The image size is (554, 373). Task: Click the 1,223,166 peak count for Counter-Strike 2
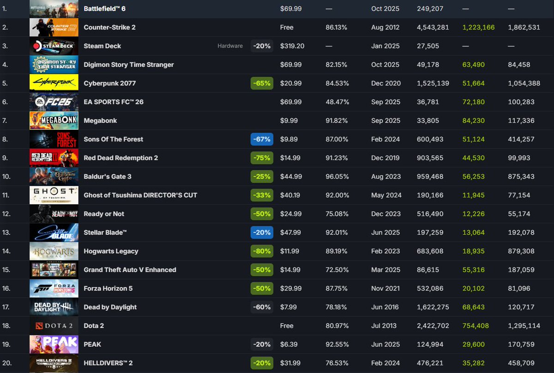point(478,27)
